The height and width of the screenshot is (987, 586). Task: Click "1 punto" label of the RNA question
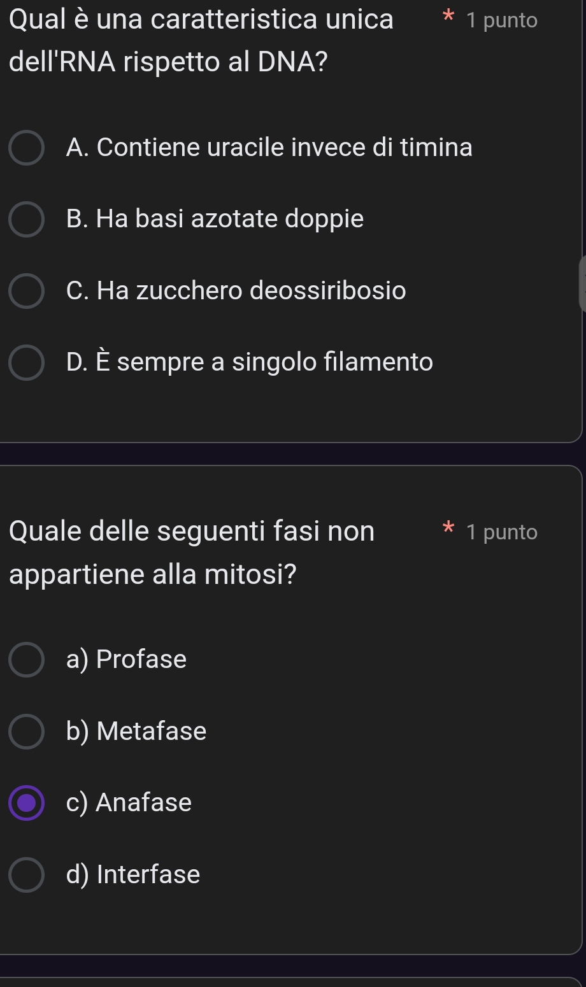[502, 21]
